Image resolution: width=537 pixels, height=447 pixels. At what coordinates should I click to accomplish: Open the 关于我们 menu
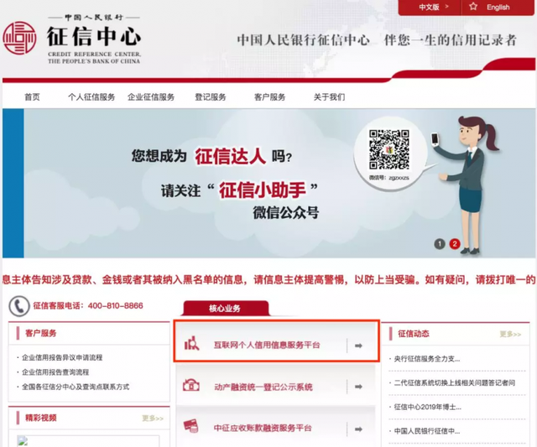(x=329, y=96)
